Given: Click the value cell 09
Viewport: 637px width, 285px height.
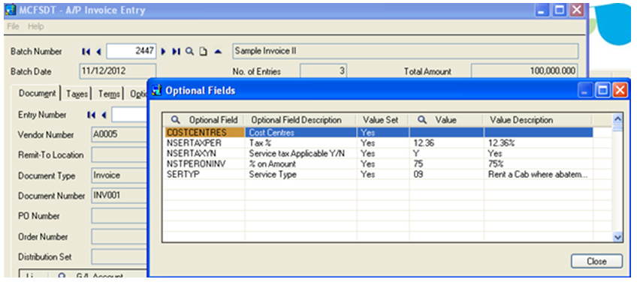Looking at the screenshot, I should pyautogui.click(x=446, y=175).
